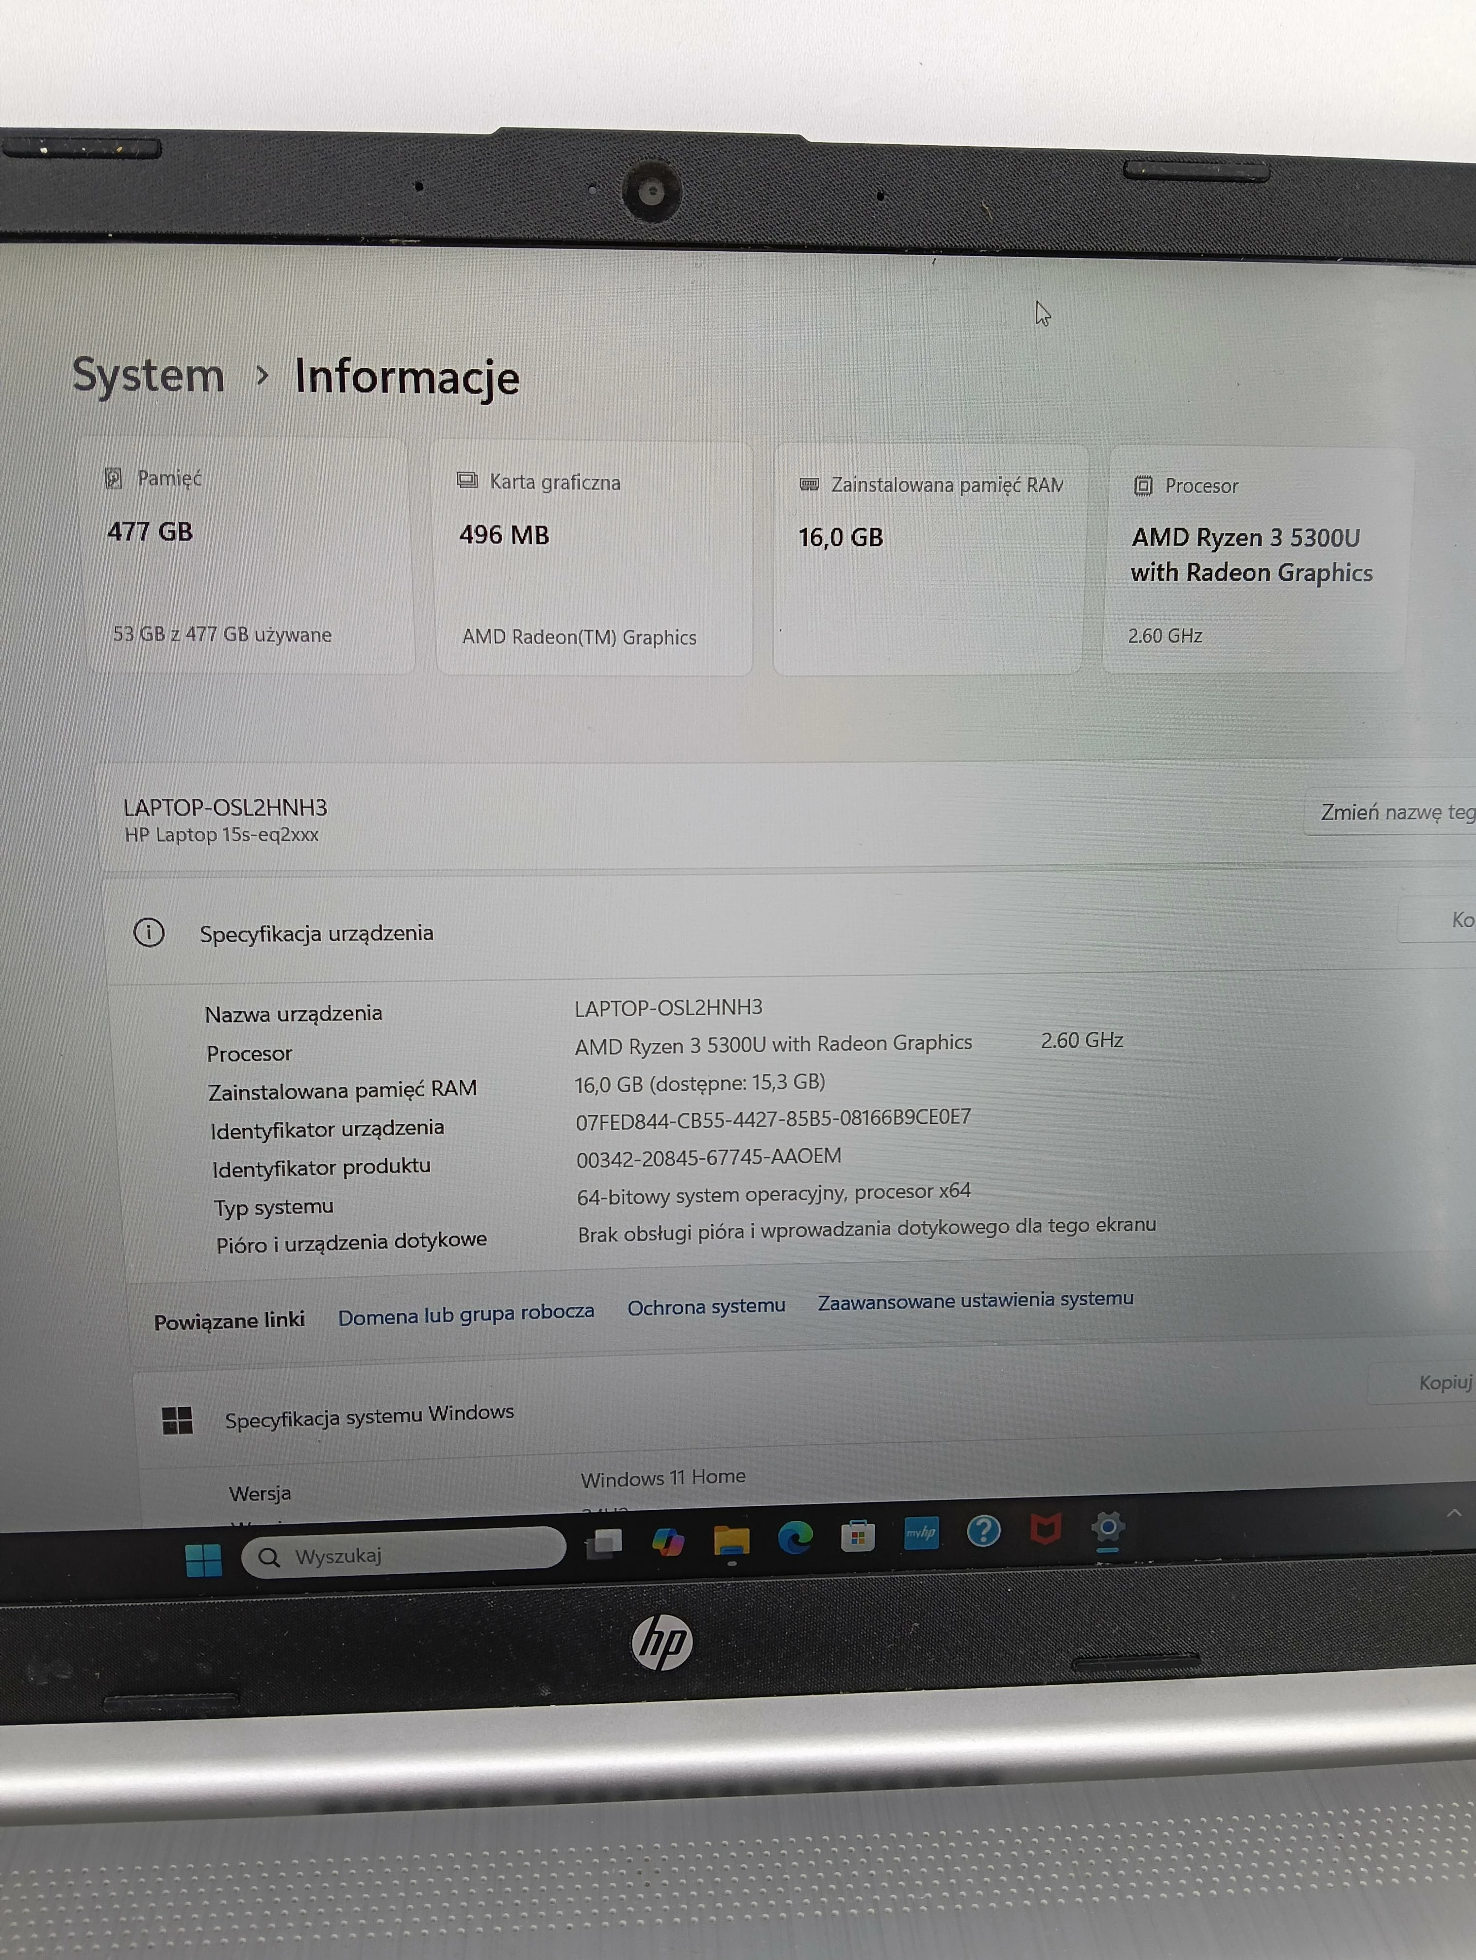Click the info icon beside Specyfikacja urządzenia
This screenshot has height=1960, width=1476.
(x=149, y=933)
